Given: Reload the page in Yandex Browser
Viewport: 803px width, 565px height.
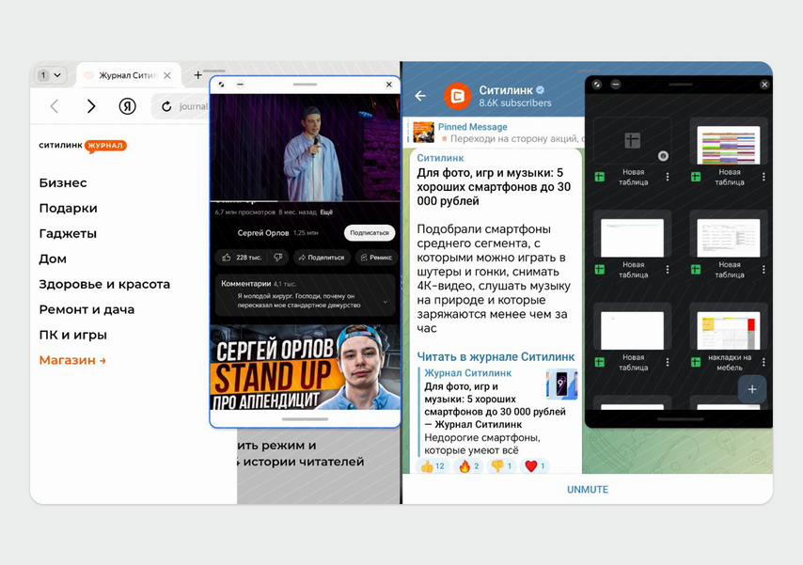Looking at the screenshot, I should click(x=166, y=106).
